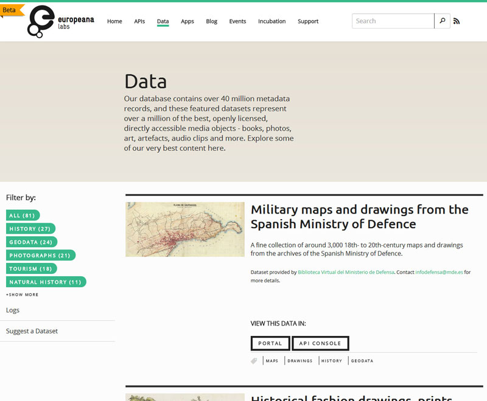Filter by GEODATA (24)
Screen dimensions: 487x401
[x=32, y=242]
